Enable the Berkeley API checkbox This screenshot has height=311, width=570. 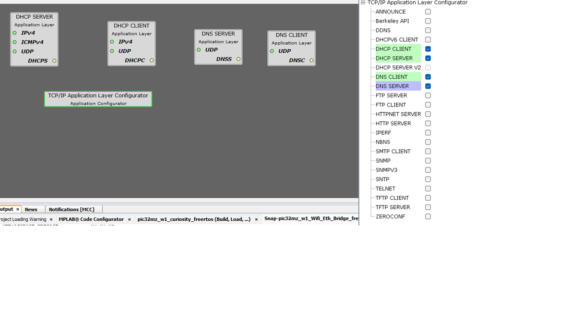pyautogui.click(x=428, y=21)
